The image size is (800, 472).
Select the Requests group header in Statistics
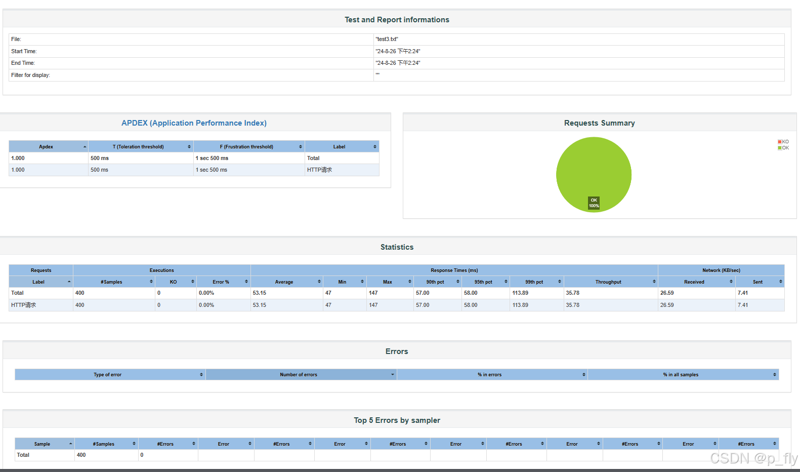[x=41, y=270]
